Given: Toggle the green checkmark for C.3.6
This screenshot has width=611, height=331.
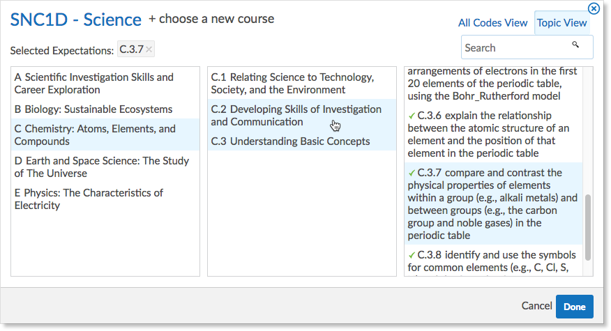Looking at the screenshot, I should pos(412,116).
